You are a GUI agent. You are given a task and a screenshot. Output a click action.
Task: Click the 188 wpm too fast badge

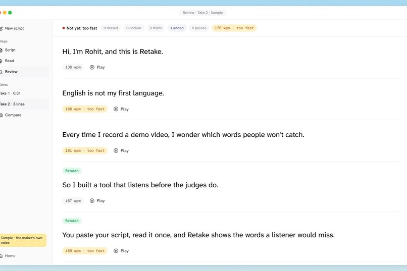click(x=85, y=109)
